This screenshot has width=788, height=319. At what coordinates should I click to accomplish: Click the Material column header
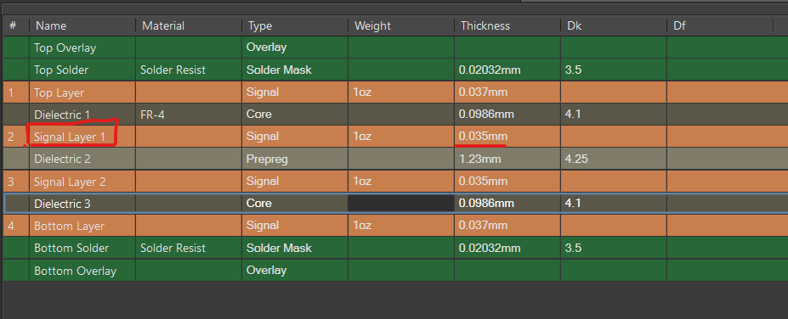coord(163,25)
